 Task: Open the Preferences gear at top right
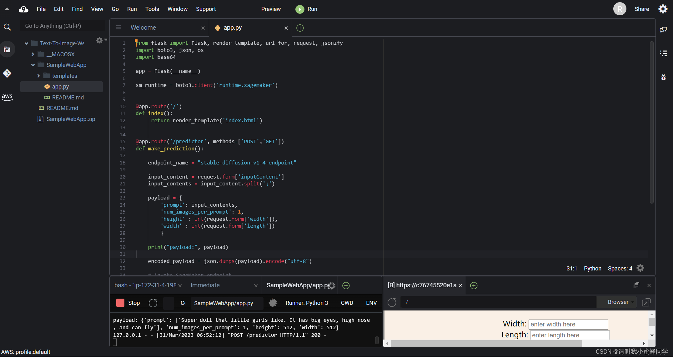(663, 9)
